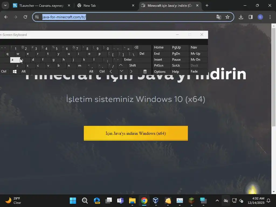Image resolution: width=276 pixels, height=207 pixels.
Task: Open File Explorer from the taskbar
Action: pyautogui.click(x=132, y=201)
